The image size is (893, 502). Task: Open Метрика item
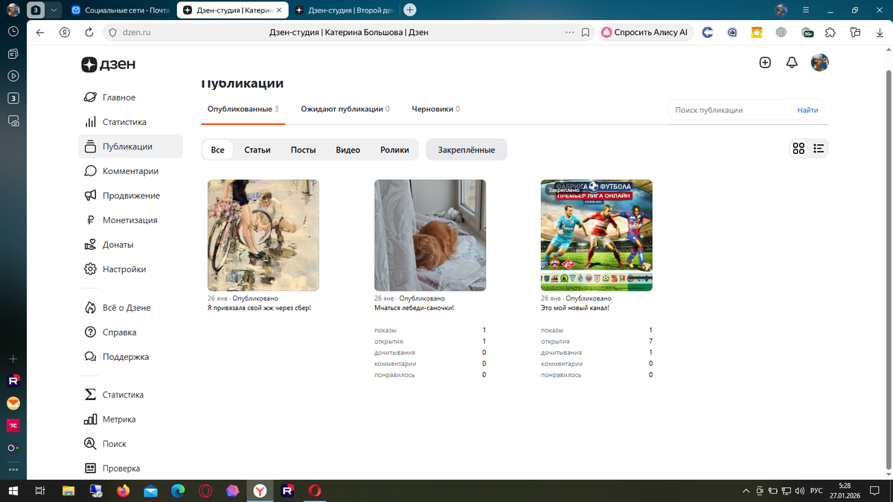[x=119, y=419]
